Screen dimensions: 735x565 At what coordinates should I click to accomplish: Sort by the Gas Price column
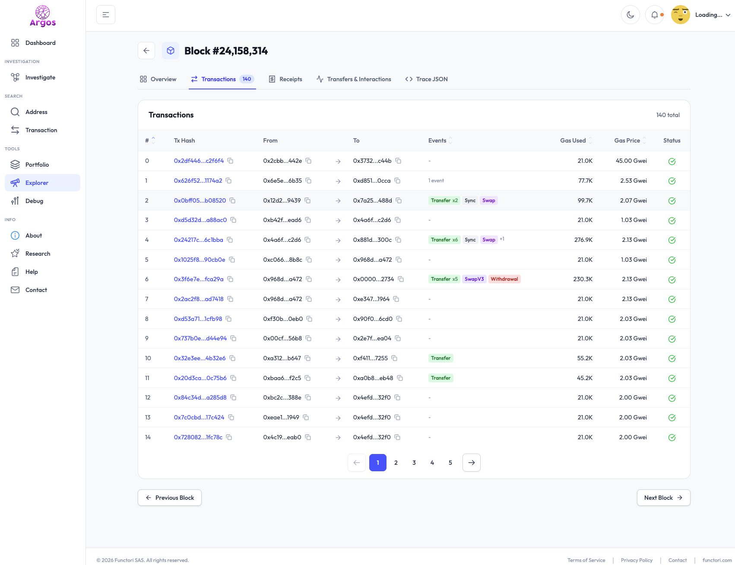(x=630, y=140)
